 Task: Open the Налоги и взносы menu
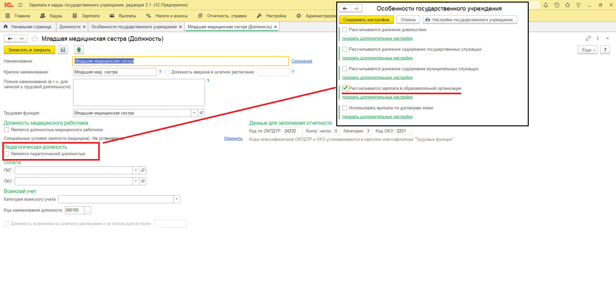(167, 16)
